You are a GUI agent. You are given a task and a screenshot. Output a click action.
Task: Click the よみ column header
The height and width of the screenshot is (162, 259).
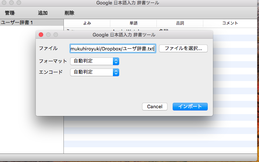(87, 23)
